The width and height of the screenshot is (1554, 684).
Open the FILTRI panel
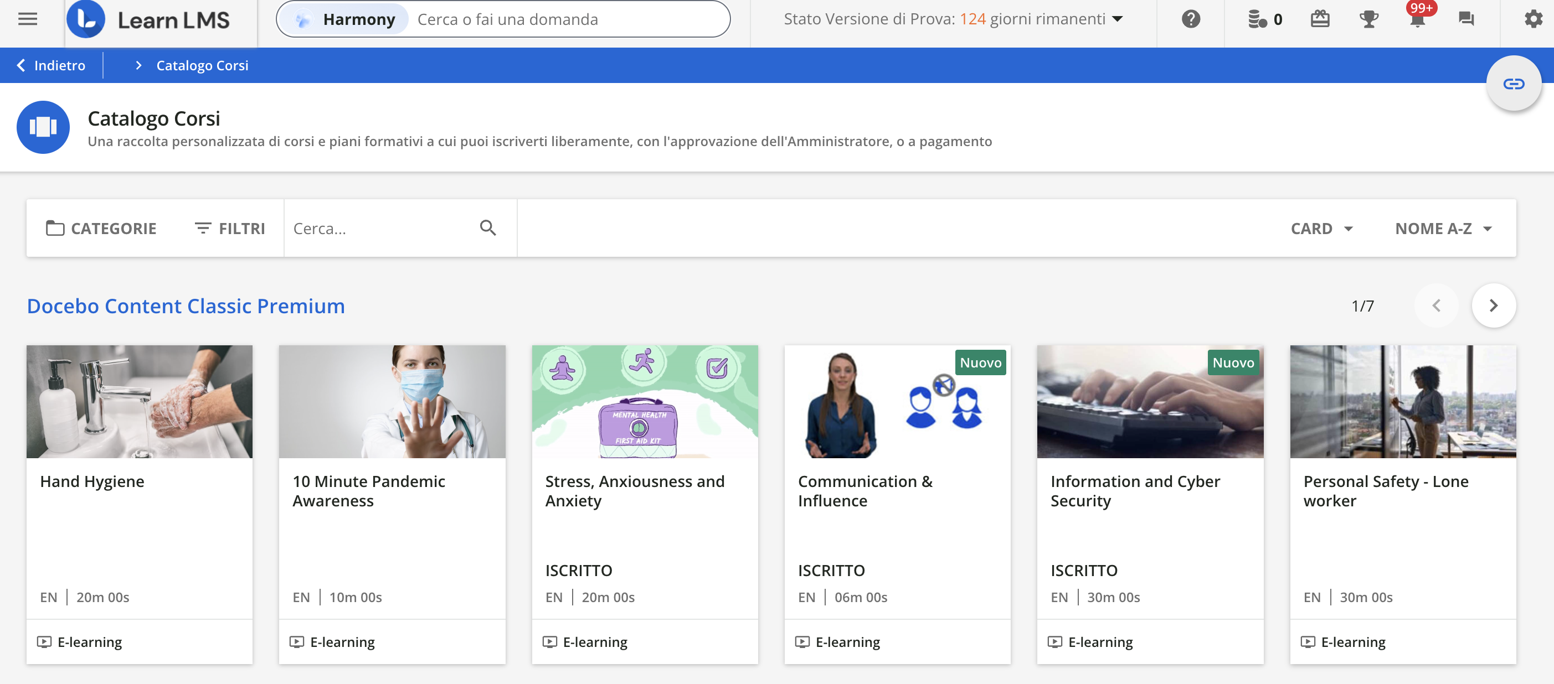(x=230, y=229)
